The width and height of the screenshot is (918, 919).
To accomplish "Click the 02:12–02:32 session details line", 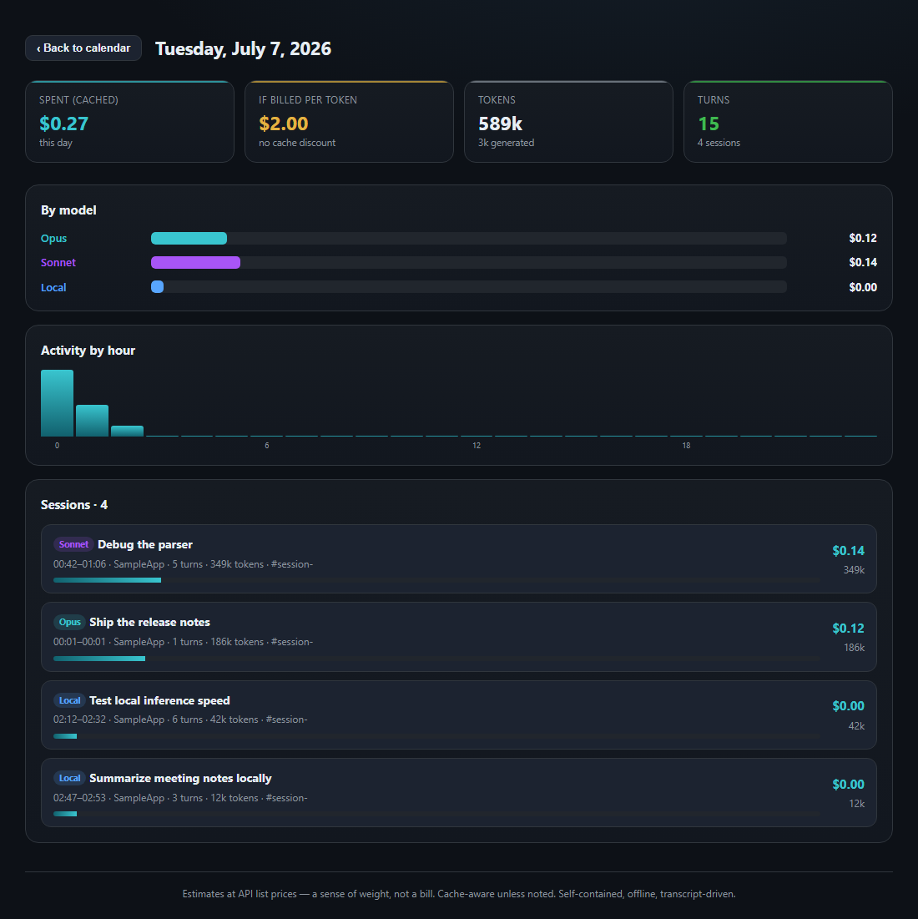I will [x=180, y=720].
